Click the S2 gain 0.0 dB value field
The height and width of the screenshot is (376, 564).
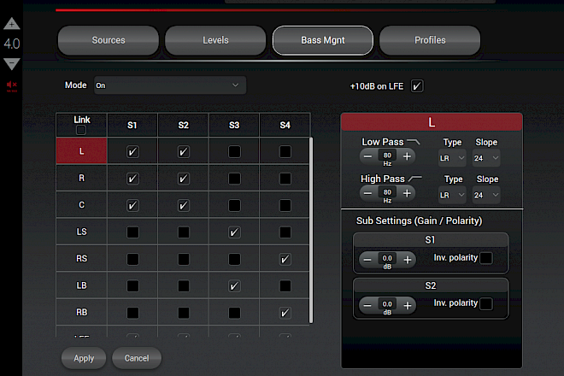(x=387, y=304)
